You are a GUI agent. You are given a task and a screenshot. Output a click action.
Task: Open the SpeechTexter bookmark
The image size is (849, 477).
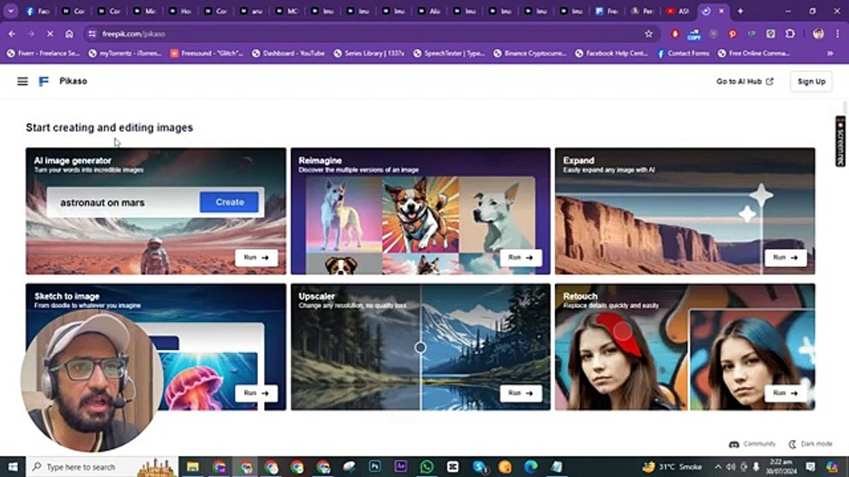449,54
